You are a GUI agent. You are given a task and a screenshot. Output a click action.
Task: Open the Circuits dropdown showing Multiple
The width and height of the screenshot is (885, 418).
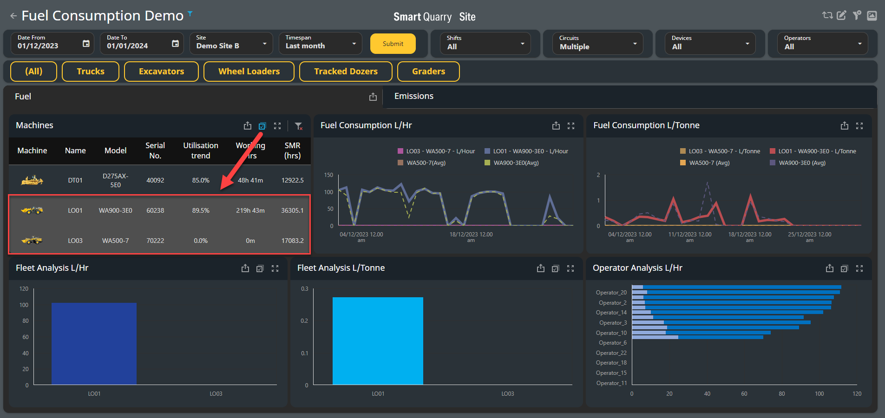pos(598,44)
